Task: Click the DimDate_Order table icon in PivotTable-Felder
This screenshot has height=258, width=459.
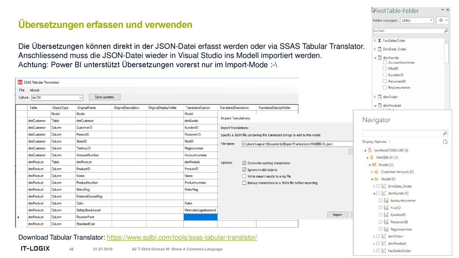Action: point(379,49)
